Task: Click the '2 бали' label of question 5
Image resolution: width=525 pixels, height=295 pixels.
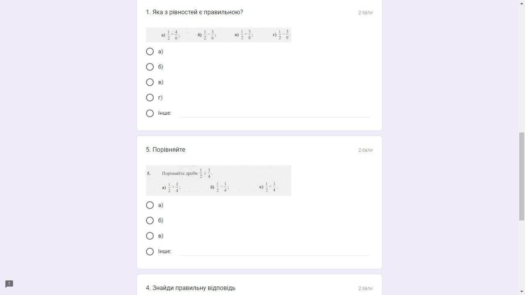Action: 365,150
